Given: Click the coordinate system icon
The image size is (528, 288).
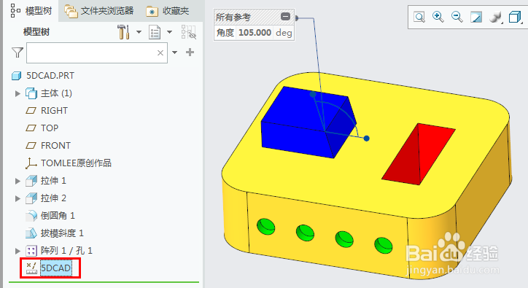Looking at the screenshot, I should point(31,163).
